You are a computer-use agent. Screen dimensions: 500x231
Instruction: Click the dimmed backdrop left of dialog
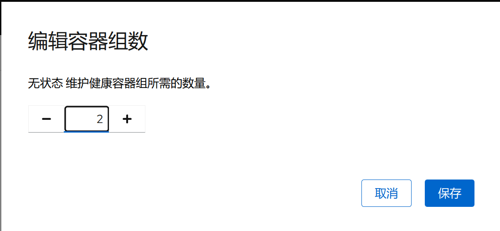click(x=0, y=128)
